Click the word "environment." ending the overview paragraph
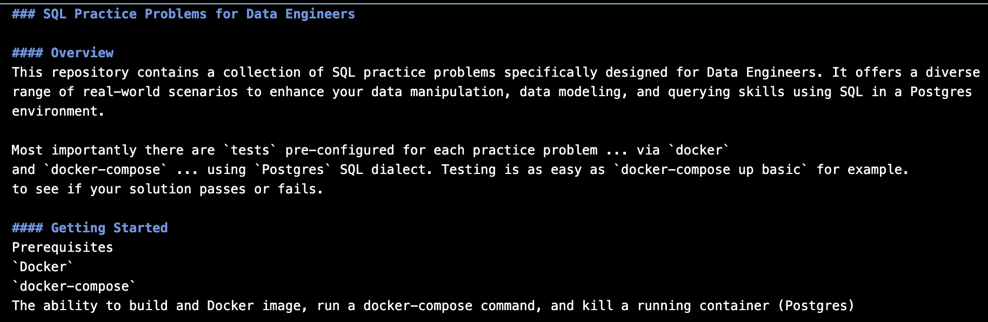This screenshot has height=322, width=988. (x=58, y=111)
